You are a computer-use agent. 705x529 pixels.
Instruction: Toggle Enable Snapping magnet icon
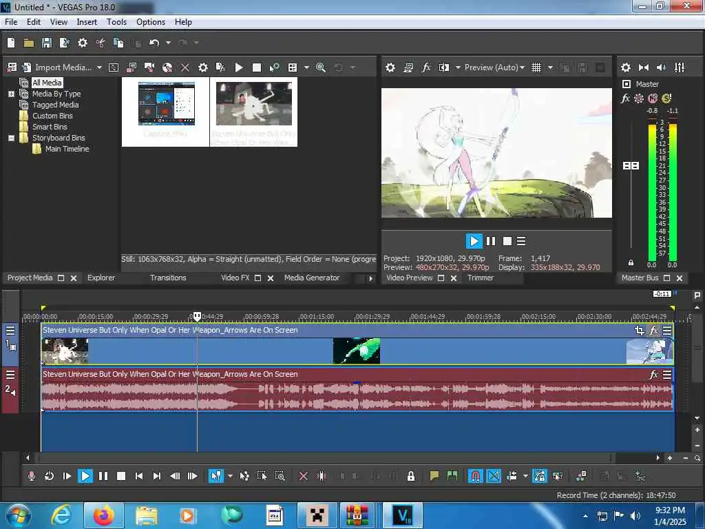coord(475,476)
